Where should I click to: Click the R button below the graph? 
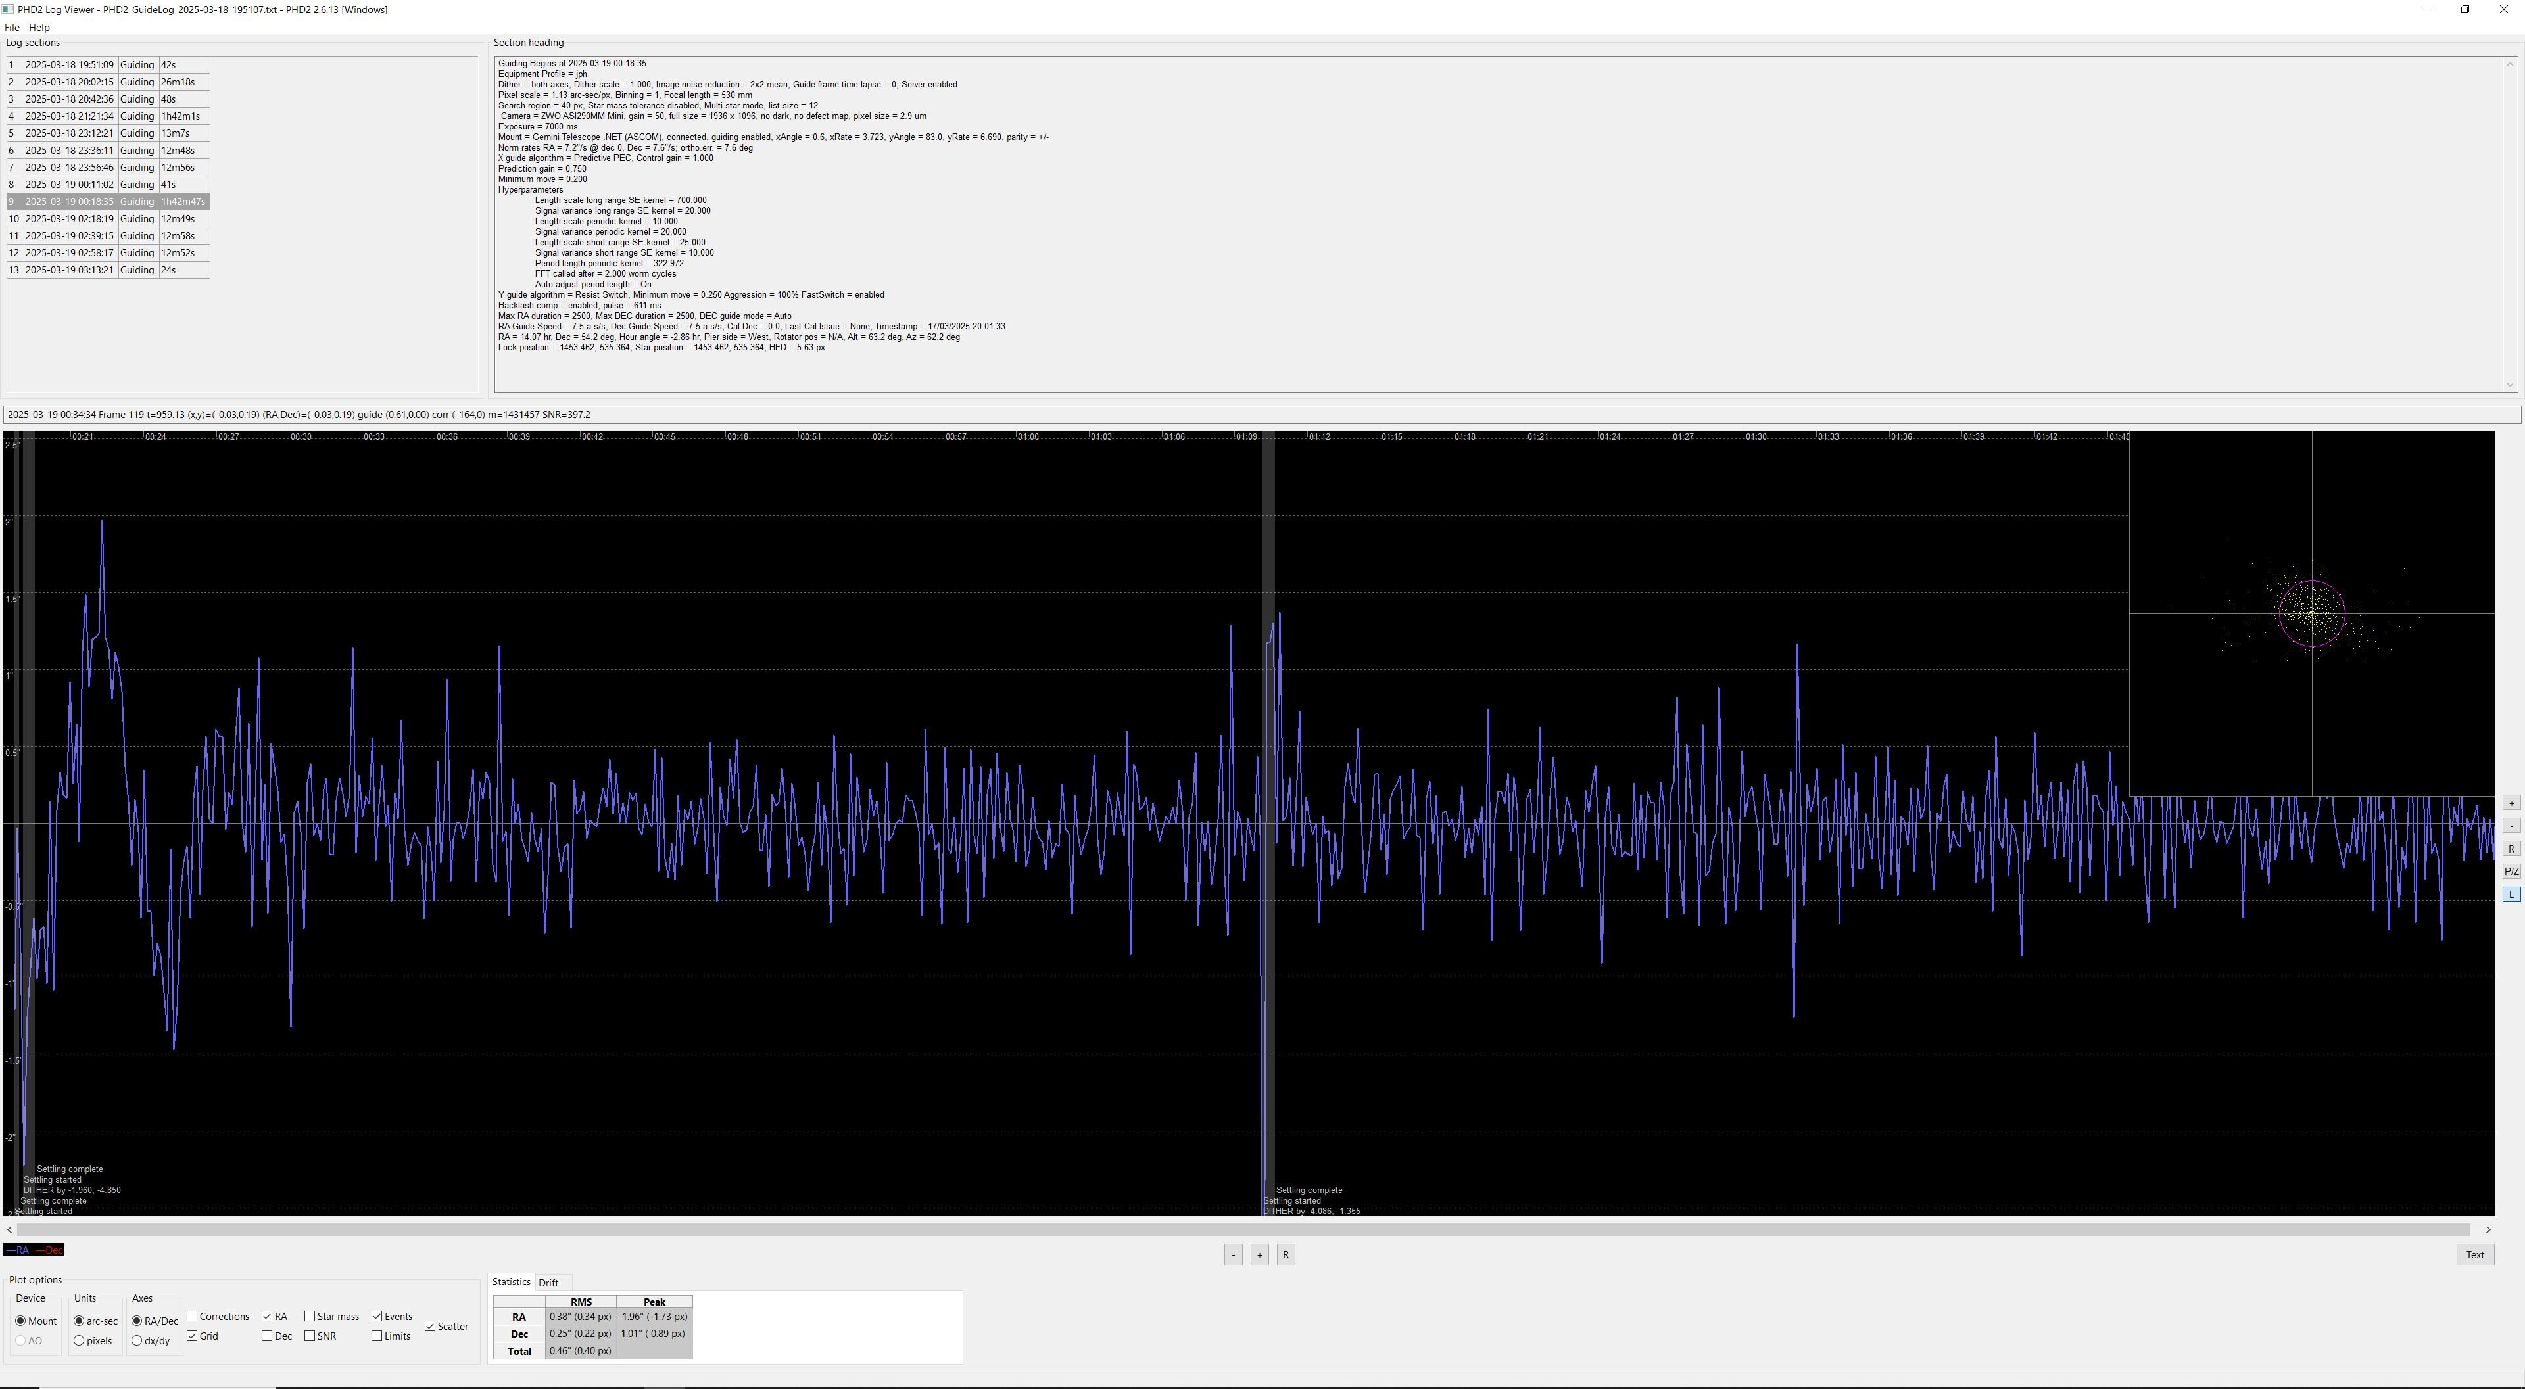tap(1286, 1255)
